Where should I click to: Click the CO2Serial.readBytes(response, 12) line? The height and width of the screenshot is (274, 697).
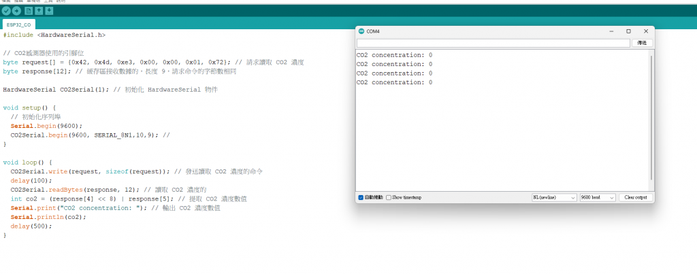108,190
